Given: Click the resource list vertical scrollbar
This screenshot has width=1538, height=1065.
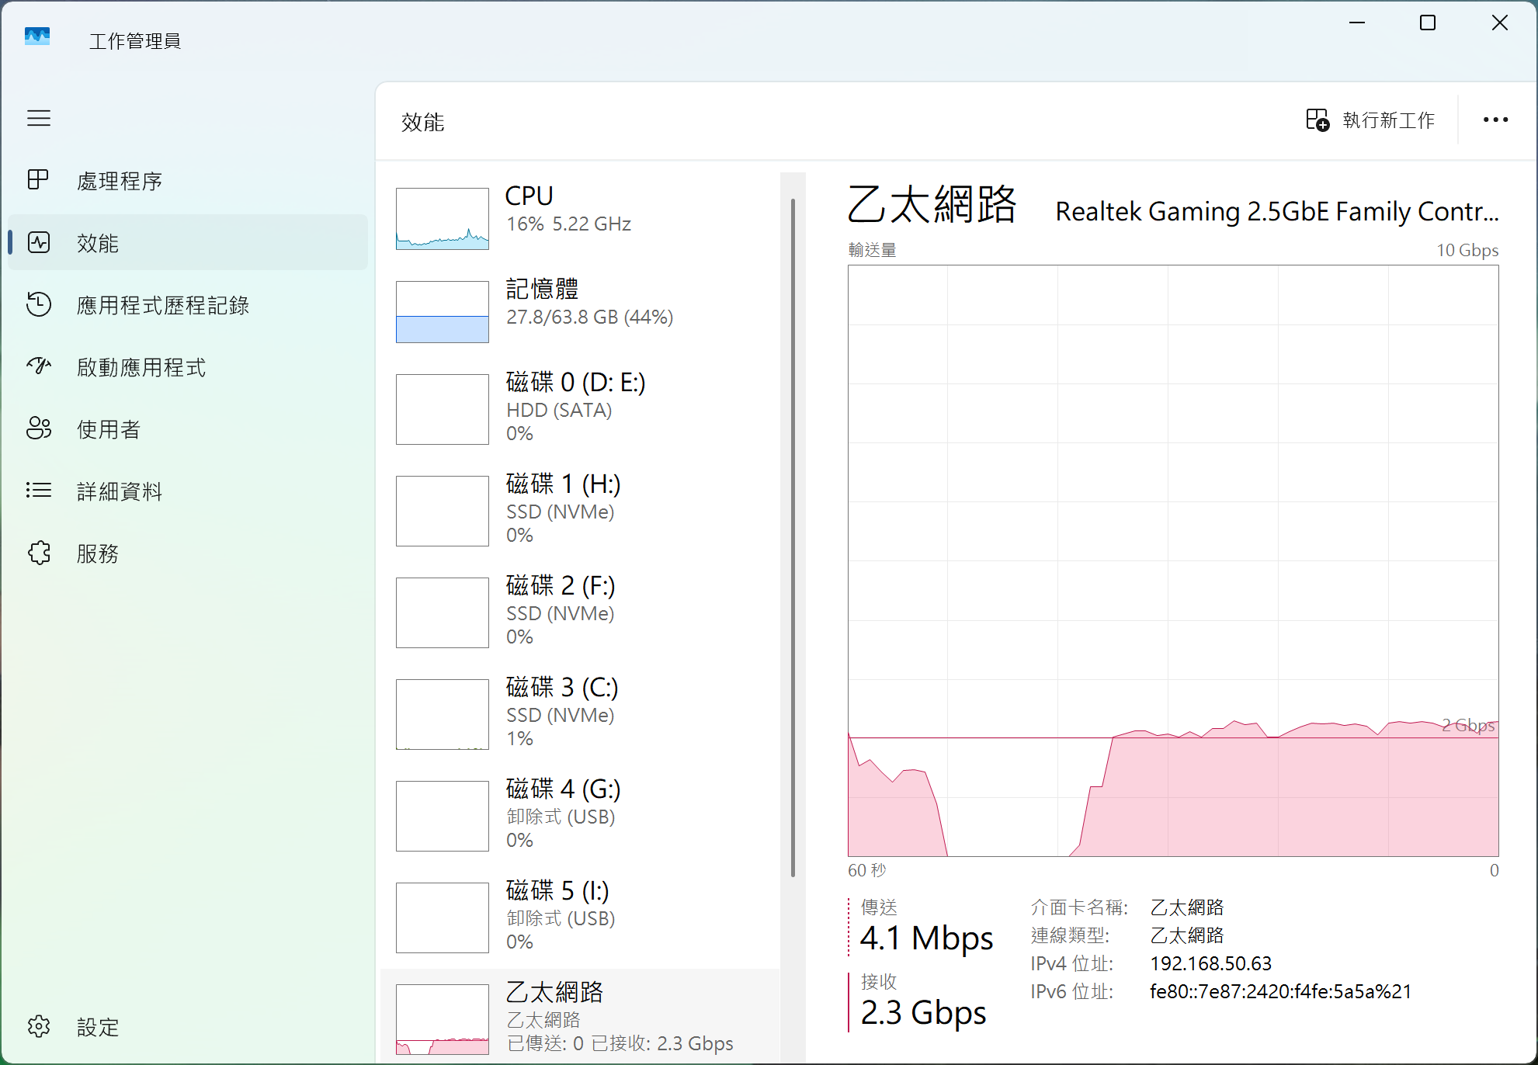Looking at the screenshot, I should pyautogui.click(x=793, y=536).
